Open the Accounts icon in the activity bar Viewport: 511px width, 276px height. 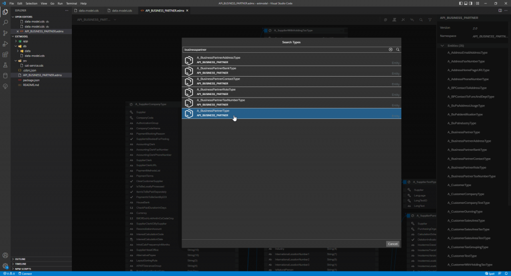5,256
